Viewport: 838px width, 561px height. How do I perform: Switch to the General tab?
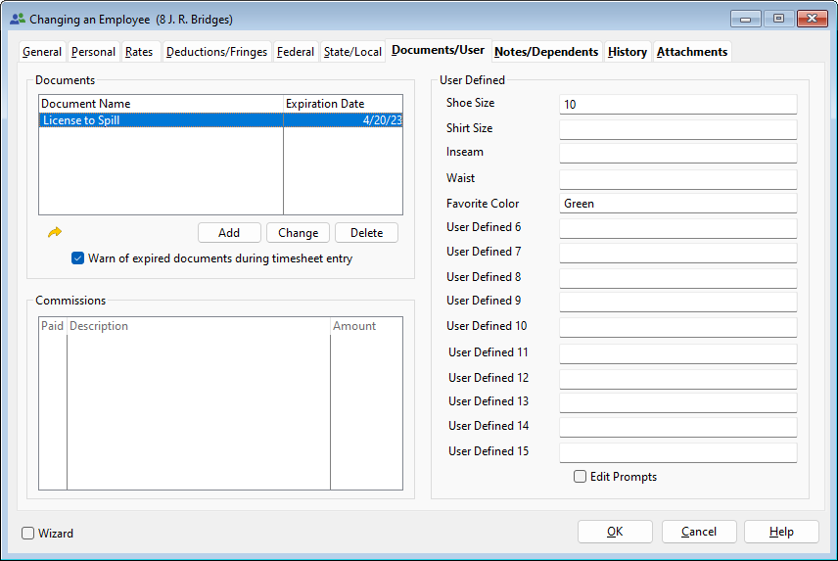pyautogui.click(x=42, y=52)
